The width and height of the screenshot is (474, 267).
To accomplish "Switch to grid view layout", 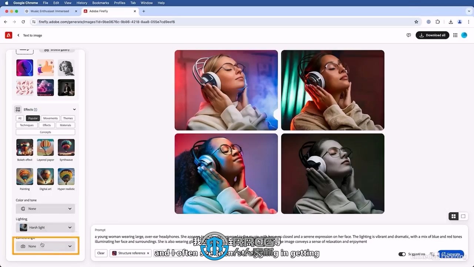I will pyautogui.click(x=453, y=216).
